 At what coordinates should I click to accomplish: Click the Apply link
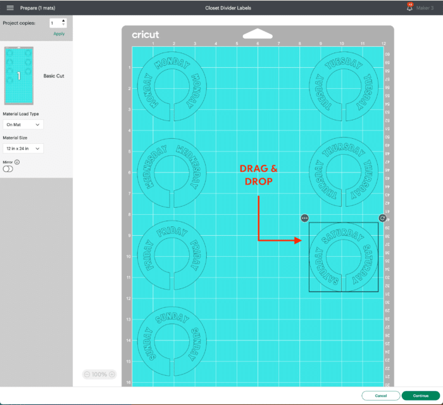coord(59,34)
